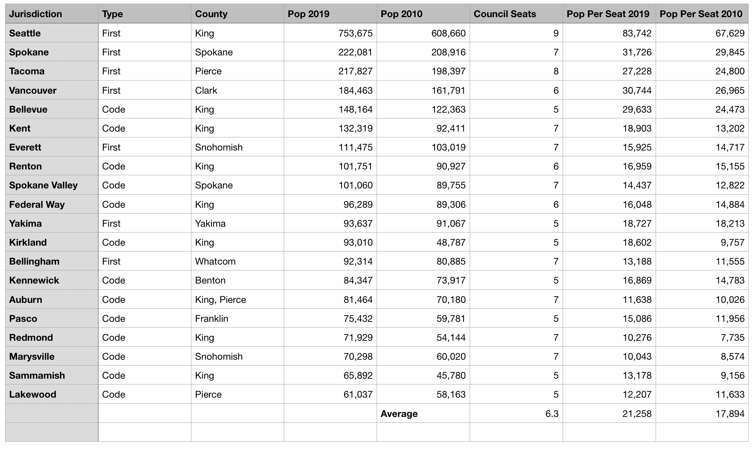753x449 pixels.
Task: Click the Federal Way jurisdiction cell
Action: click(37, 204)
